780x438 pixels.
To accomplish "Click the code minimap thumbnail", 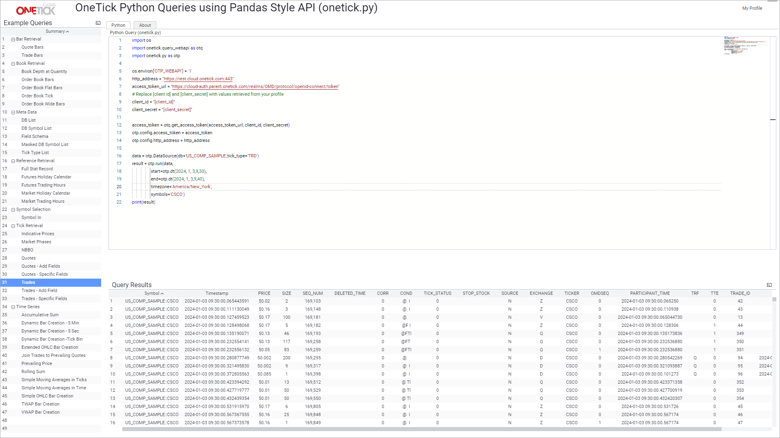I will pyautogui.click(x=744, y=45).
